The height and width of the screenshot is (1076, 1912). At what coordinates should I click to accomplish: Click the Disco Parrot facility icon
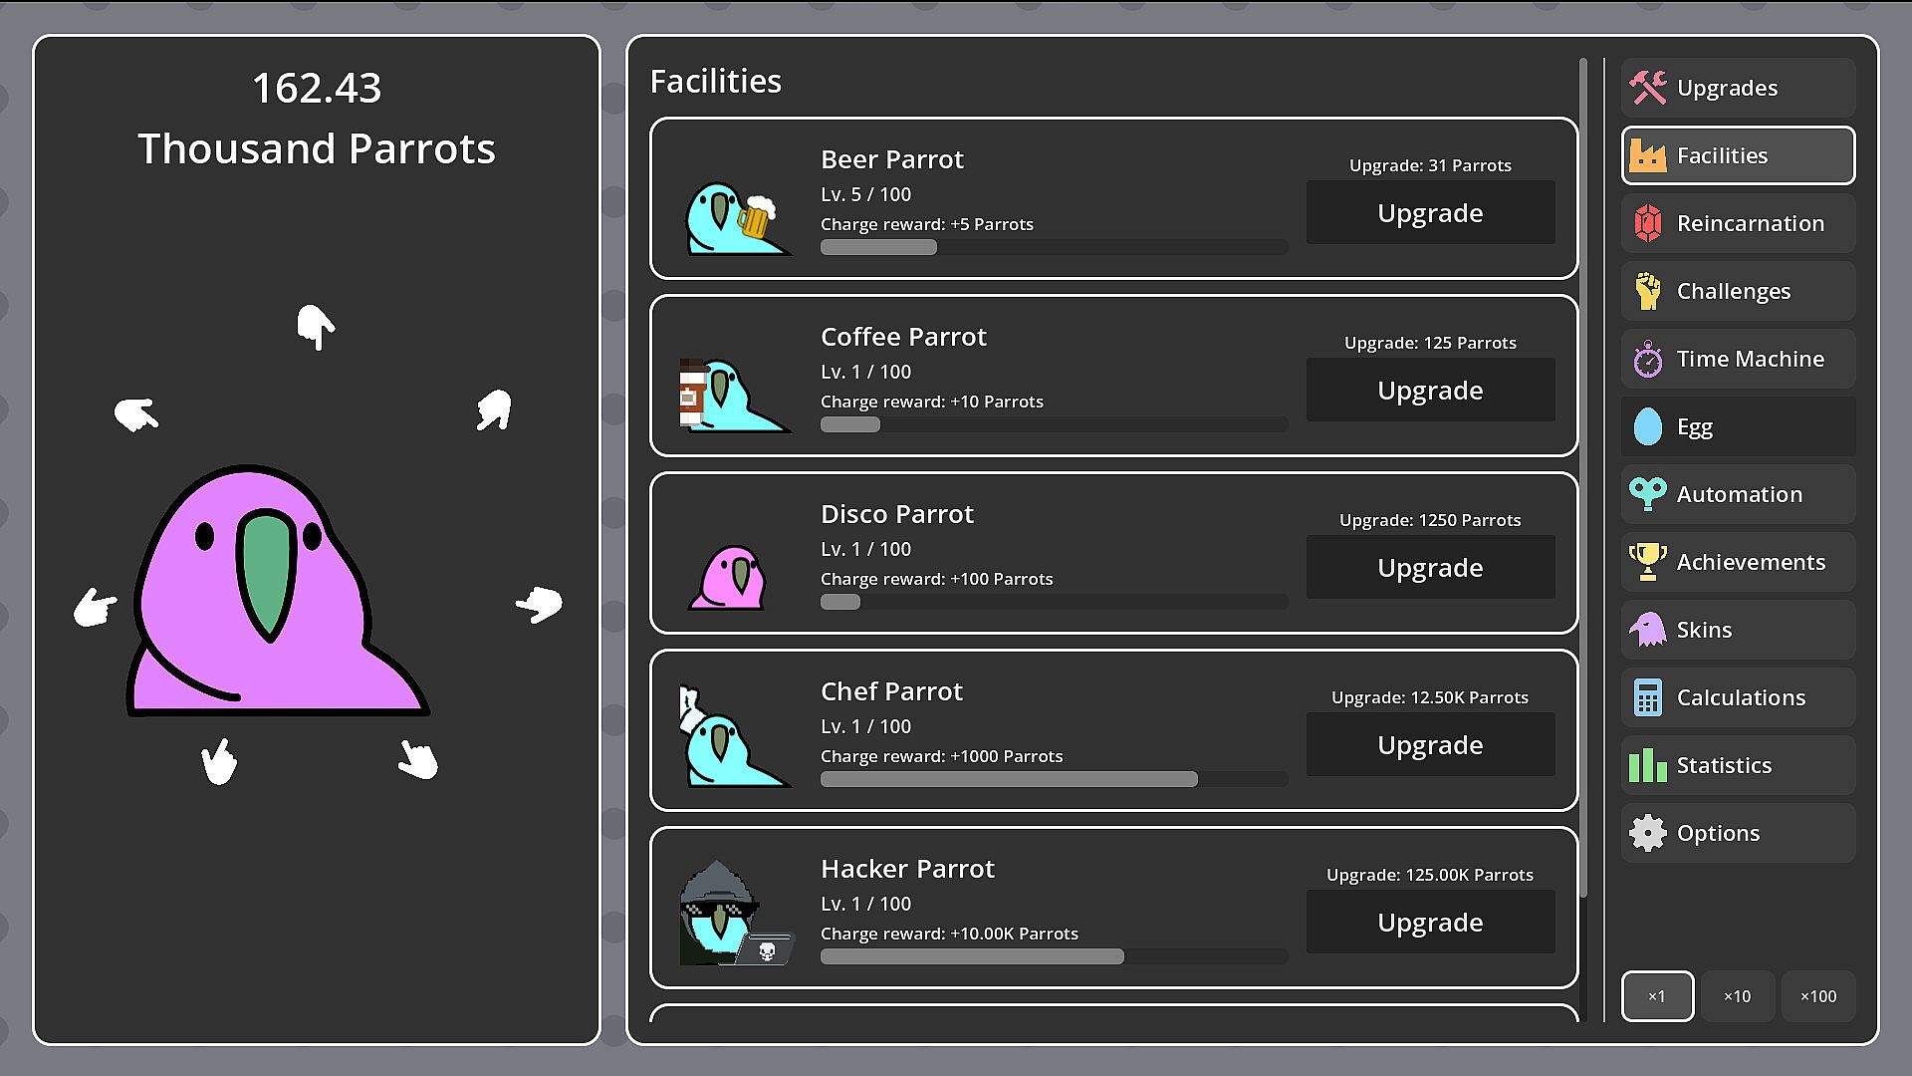[728, 576]
